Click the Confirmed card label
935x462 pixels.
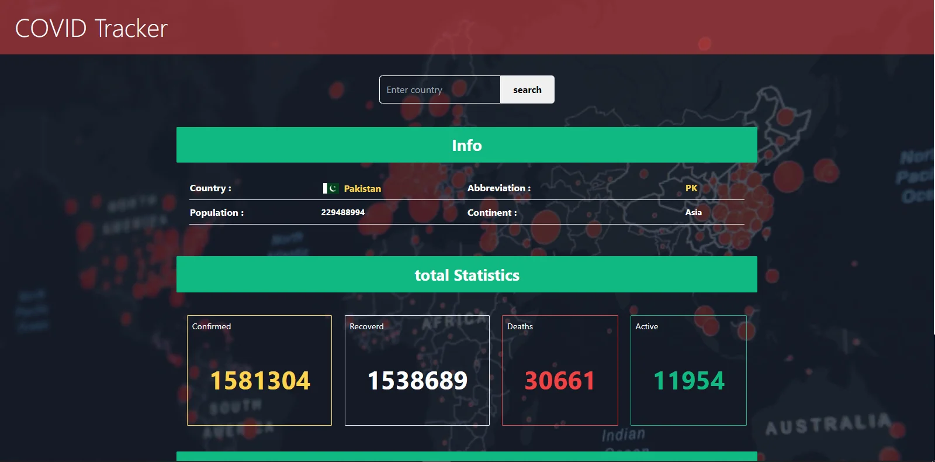[212, 326]
